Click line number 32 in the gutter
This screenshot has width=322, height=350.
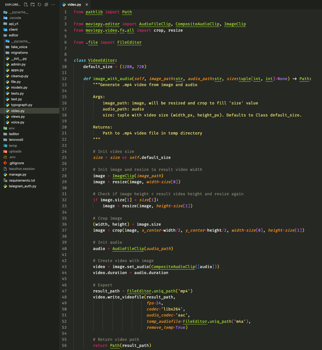[64, 200]
